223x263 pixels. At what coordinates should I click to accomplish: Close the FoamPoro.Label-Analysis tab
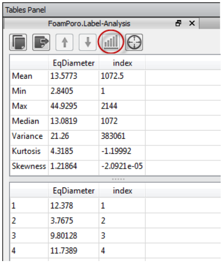point(192,23)
